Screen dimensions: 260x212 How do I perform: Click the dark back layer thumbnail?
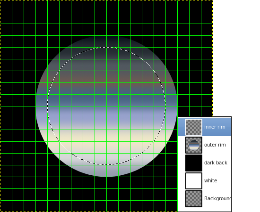[x=194, y=163]
